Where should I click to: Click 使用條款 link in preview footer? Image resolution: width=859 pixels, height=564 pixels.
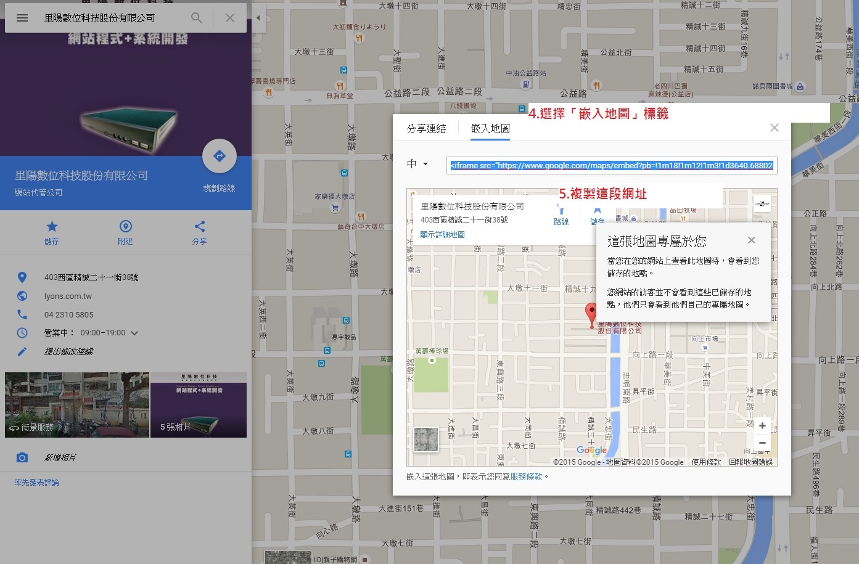(x=706, y=462)
